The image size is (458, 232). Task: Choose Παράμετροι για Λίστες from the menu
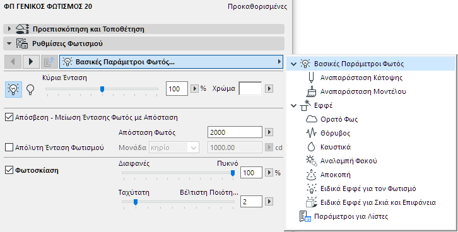tap(351, 216)
